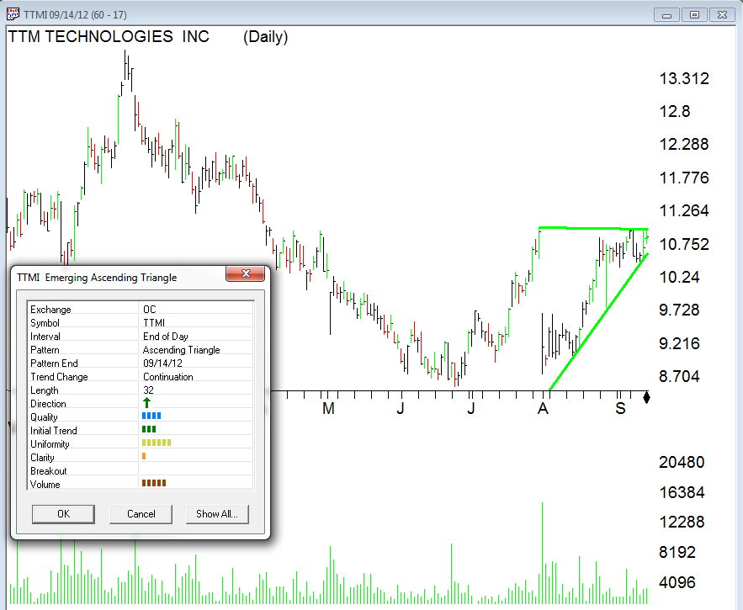The width and height of the screenshot is (743, 610).
Task: Minimize the TTMI chart window
Action: point(666,15)
